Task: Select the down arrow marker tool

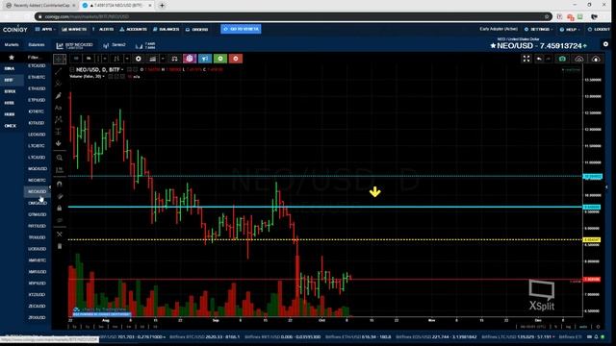Action: (x=59, y=143)
